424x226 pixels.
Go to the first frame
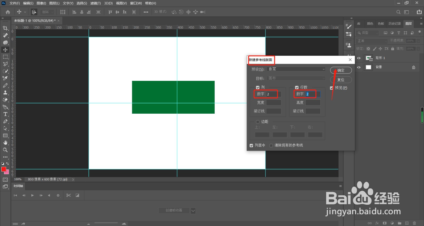point(15,195)
